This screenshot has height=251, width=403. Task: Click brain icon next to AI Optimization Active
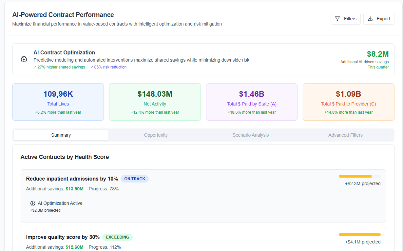tap(33, 203)
